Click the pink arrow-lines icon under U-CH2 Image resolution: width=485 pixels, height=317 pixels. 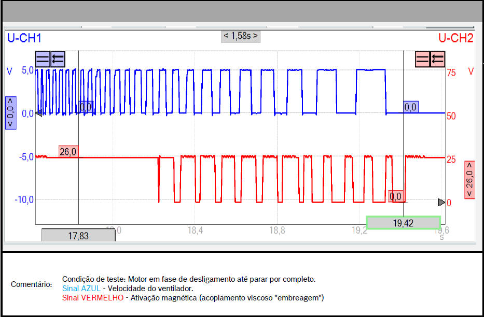pyautogui.click(x=438, y=59)
